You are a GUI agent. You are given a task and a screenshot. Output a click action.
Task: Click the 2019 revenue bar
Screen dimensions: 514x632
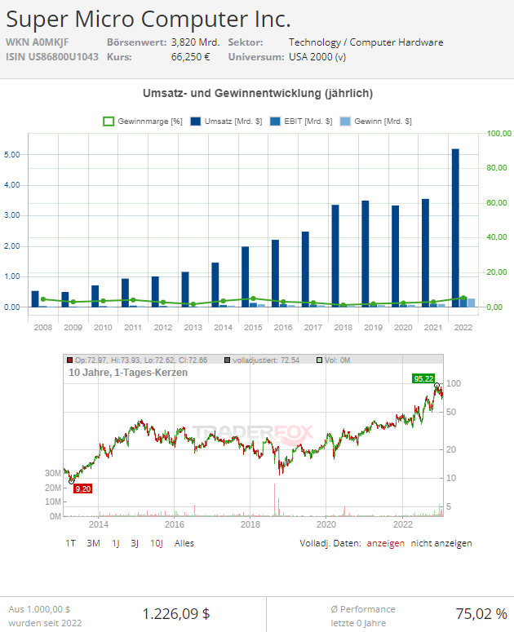tap(366, 254)
